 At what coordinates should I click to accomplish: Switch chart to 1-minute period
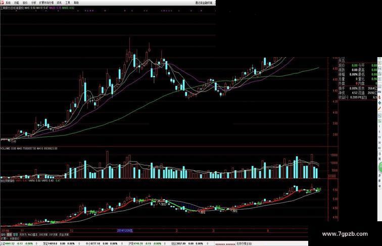click(379, 126)
